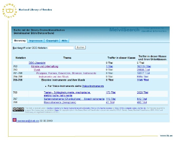
Task: Click the Treffer in dieser Klasse header
Action: (x=121, y=58)
